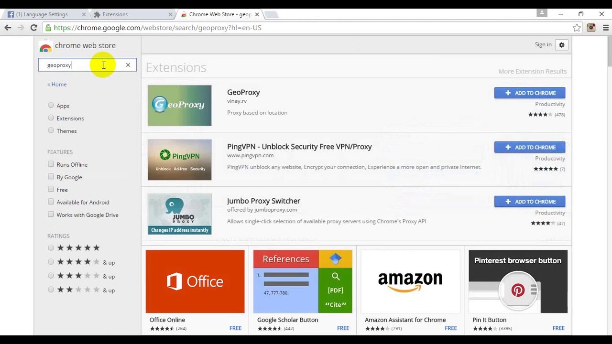Open the Pinterest browser button tile image

(x=518, y=281)
